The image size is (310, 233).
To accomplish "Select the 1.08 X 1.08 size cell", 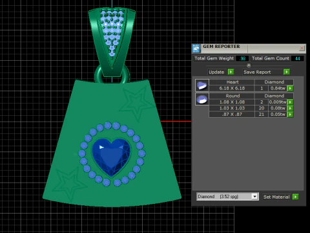I will pyautogui.click(x=232, y=102).
